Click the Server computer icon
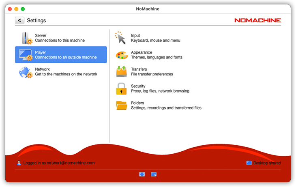 27,38
